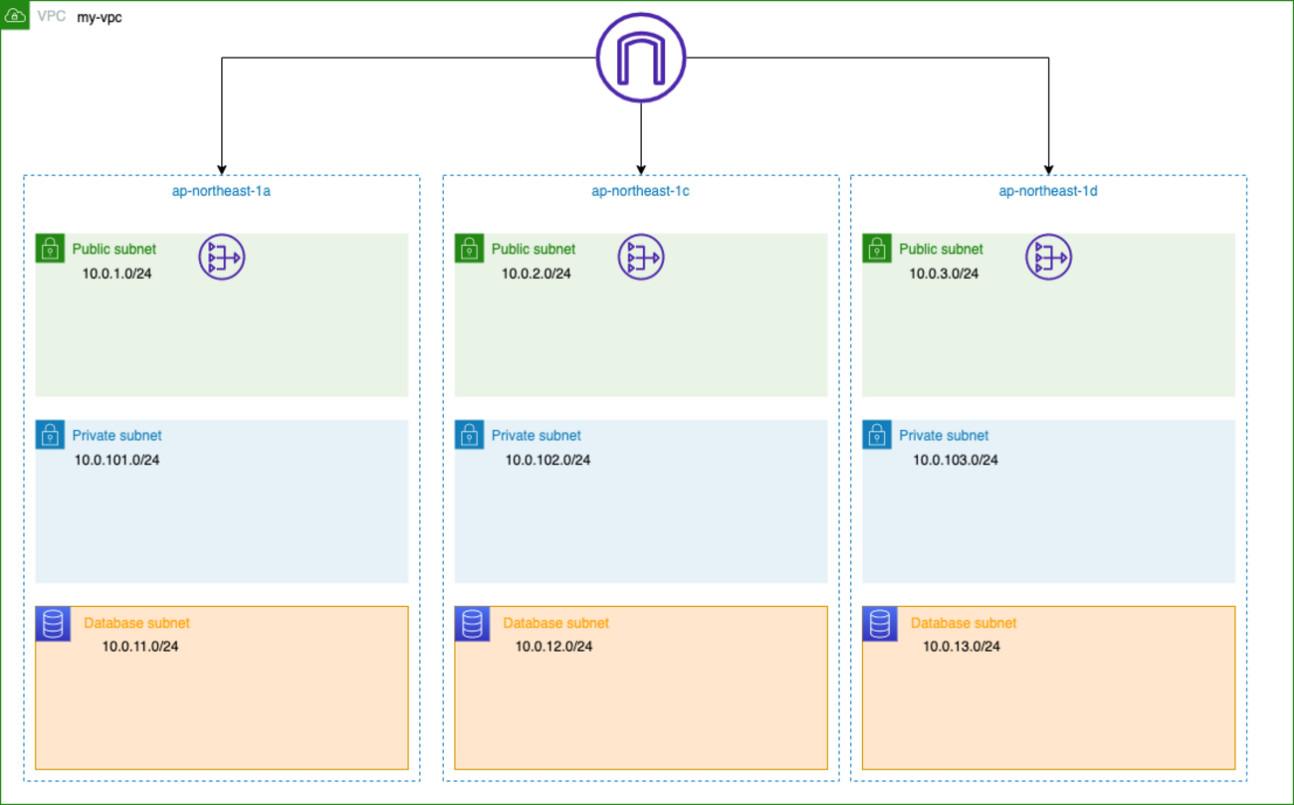
Task: Click the blue lock icon of 10.0.103.0/24 private subnet
Action: (x=877, y=435)
